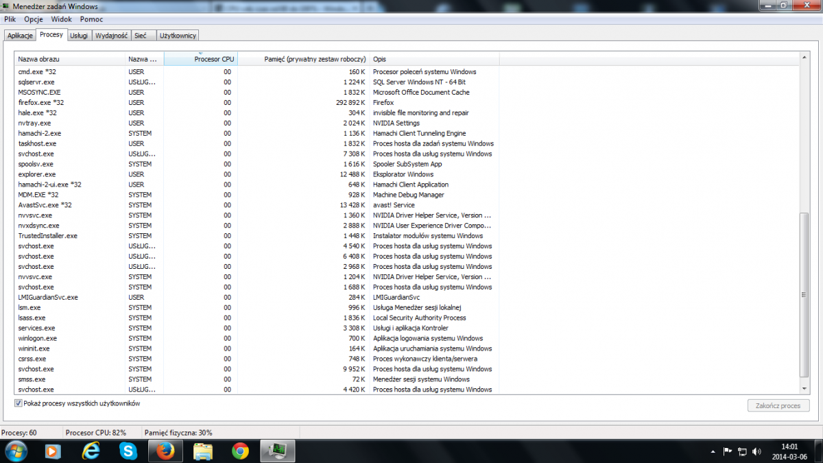Select the 'nvxdsync.exe' process row
The height and width of the screenshot is (463, 823).
257,225
